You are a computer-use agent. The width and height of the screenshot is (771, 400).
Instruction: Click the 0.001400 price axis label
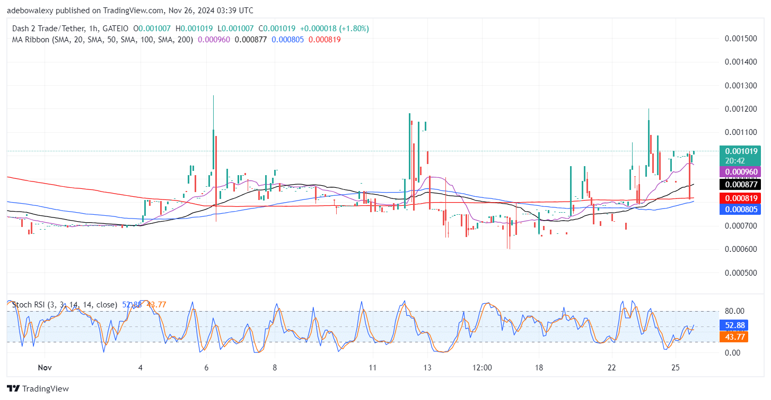[742, 62]
